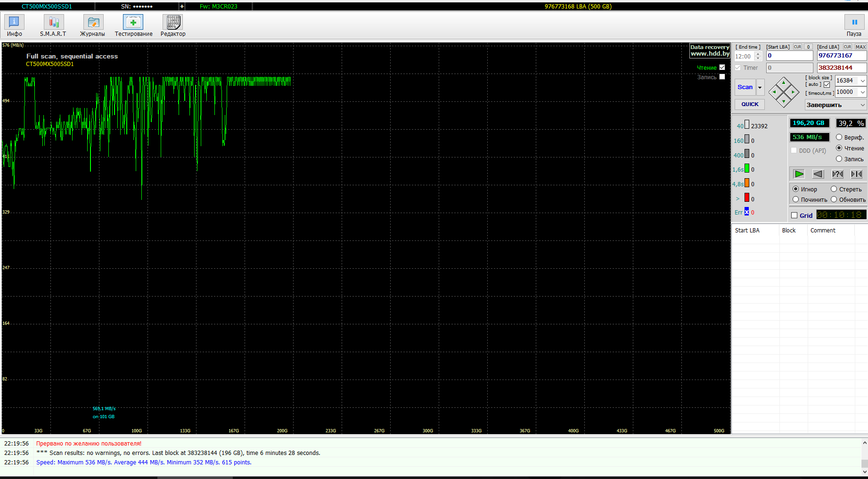Select the Починить radio option
The width and height of the screenshot is (868, 479).
[796, 199]
